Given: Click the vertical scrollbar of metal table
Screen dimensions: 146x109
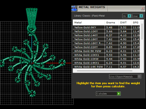Looking at the screenshot, I should tap(142, 31).
